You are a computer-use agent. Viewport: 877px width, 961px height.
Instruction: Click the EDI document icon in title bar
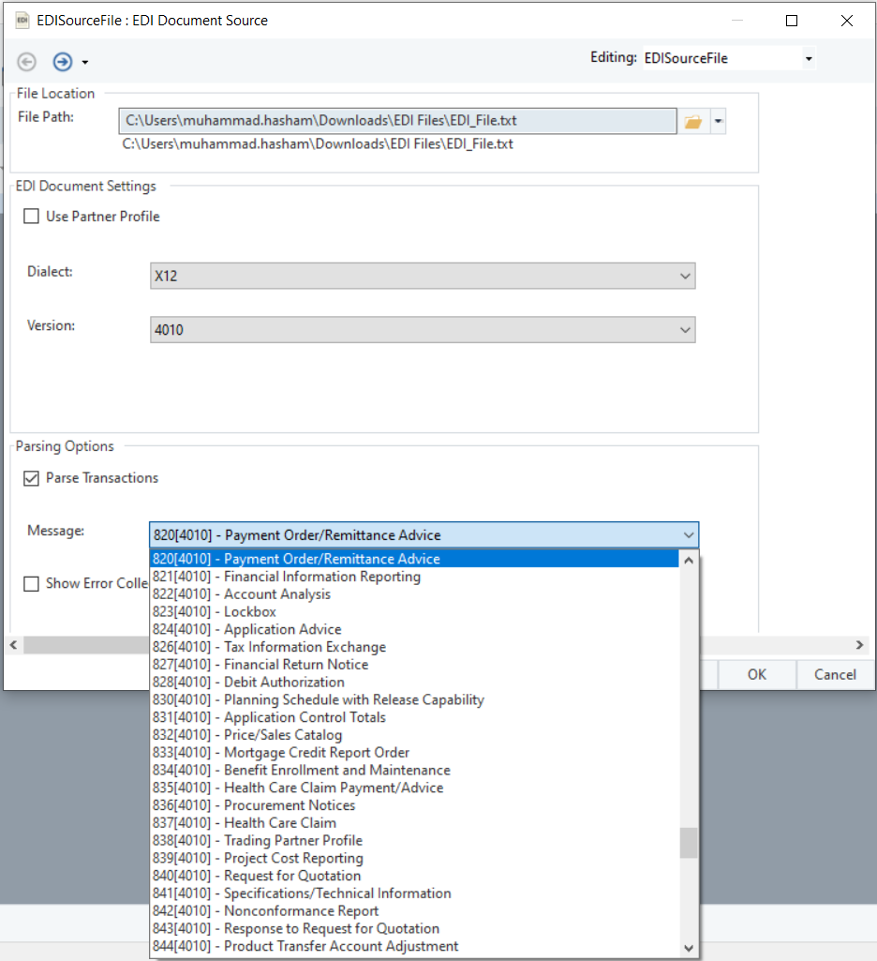tap(22, 20)
